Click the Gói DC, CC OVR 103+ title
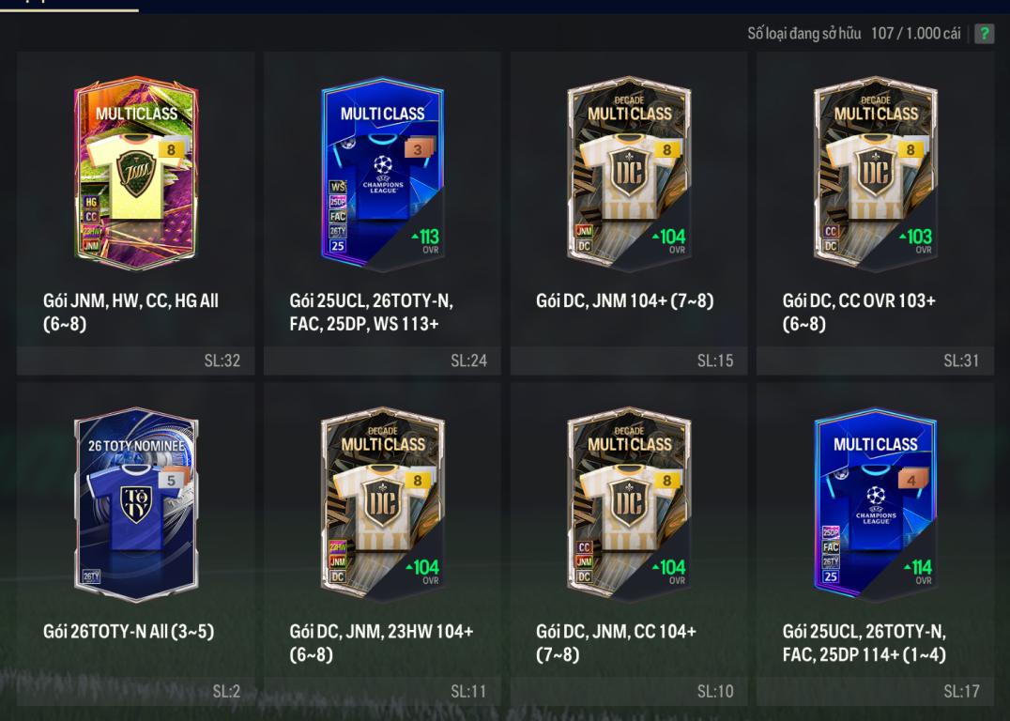 pyautogui.click(x=859, y=312)
